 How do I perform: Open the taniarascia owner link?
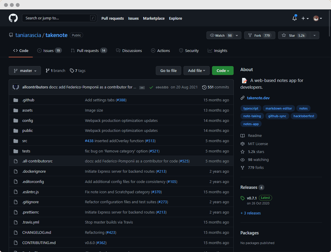tap(28, 35)
